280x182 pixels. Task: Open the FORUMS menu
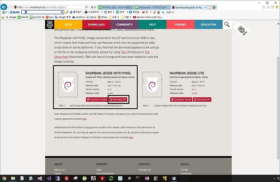[x=180, y=24]
